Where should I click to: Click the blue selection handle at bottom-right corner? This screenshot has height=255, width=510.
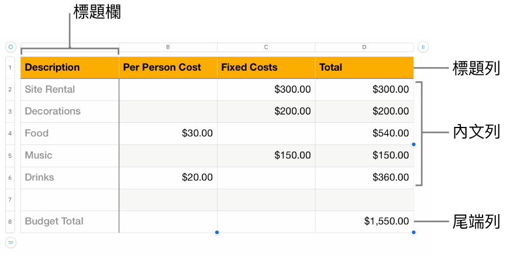(413, 233)
